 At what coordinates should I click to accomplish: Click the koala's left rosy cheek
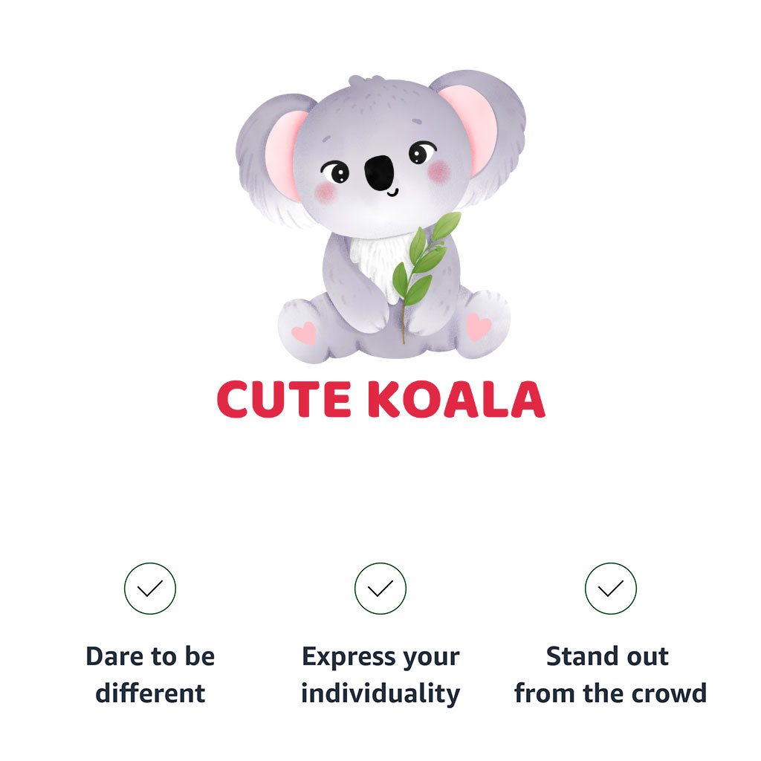pyautogui.click(x=326, y=193)
